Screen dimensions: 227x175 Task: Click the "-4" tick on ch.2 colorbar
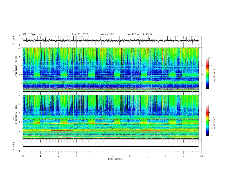click(x=211, y=113)
